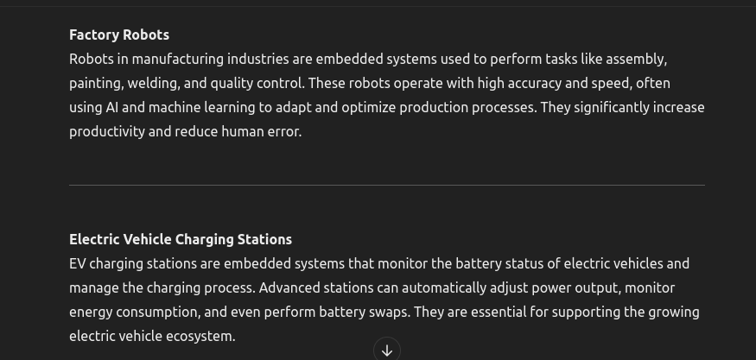The width and height of the screenshot is (756, 360).
Task: Click the line starting "EV charging stations are embedded"
Action: click(379, 264)
